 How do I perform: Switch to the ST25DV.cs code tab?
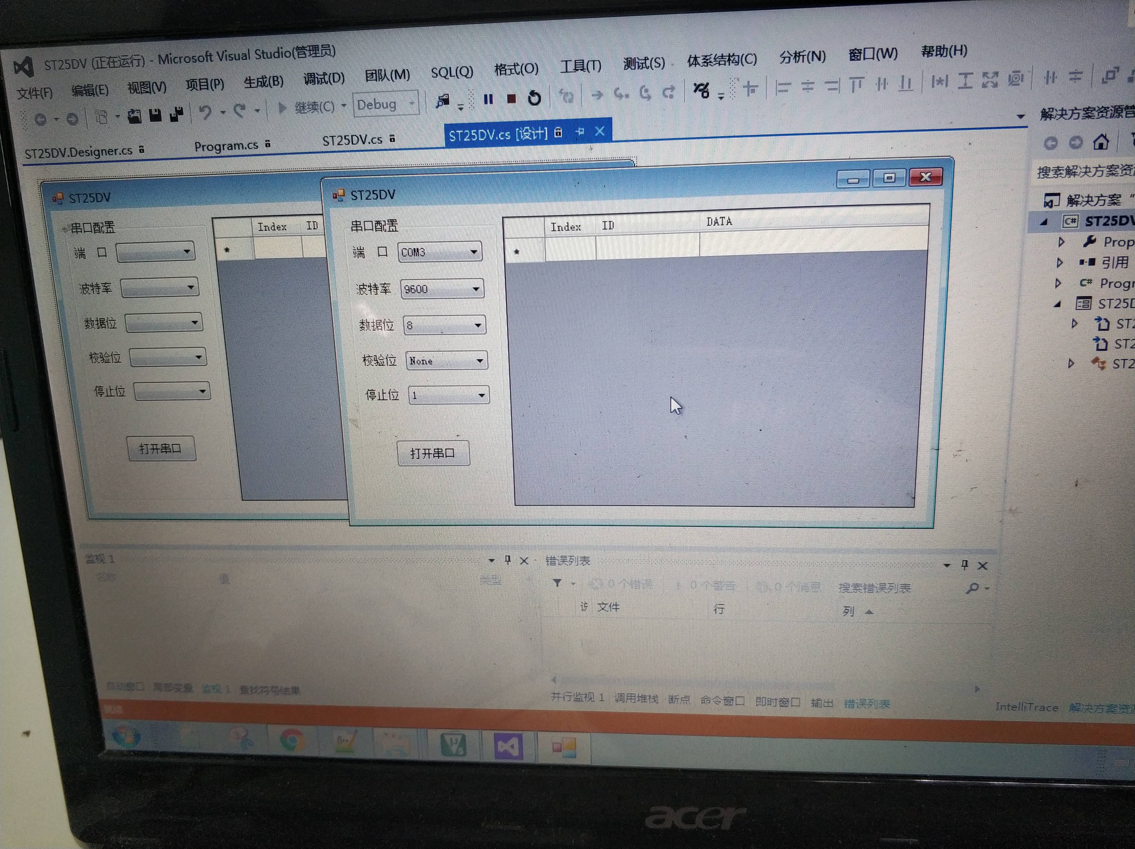click(352, 140)
